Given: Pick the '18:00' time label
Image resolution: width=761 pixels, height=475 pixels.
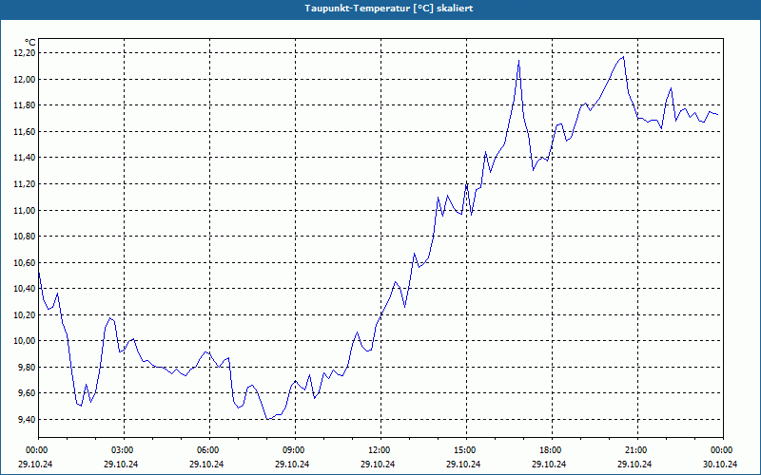Looking at the screenshot, I should click(550, 450).
